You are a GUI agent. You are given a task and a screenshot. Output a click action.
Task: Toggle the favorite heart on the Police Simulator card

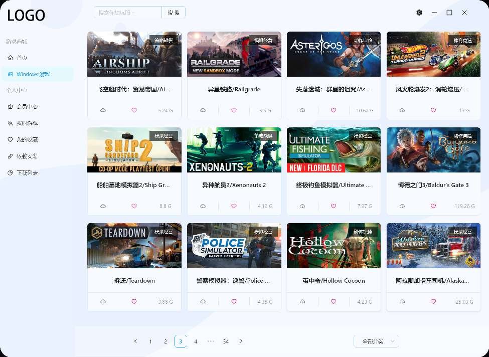coord(234,302)
